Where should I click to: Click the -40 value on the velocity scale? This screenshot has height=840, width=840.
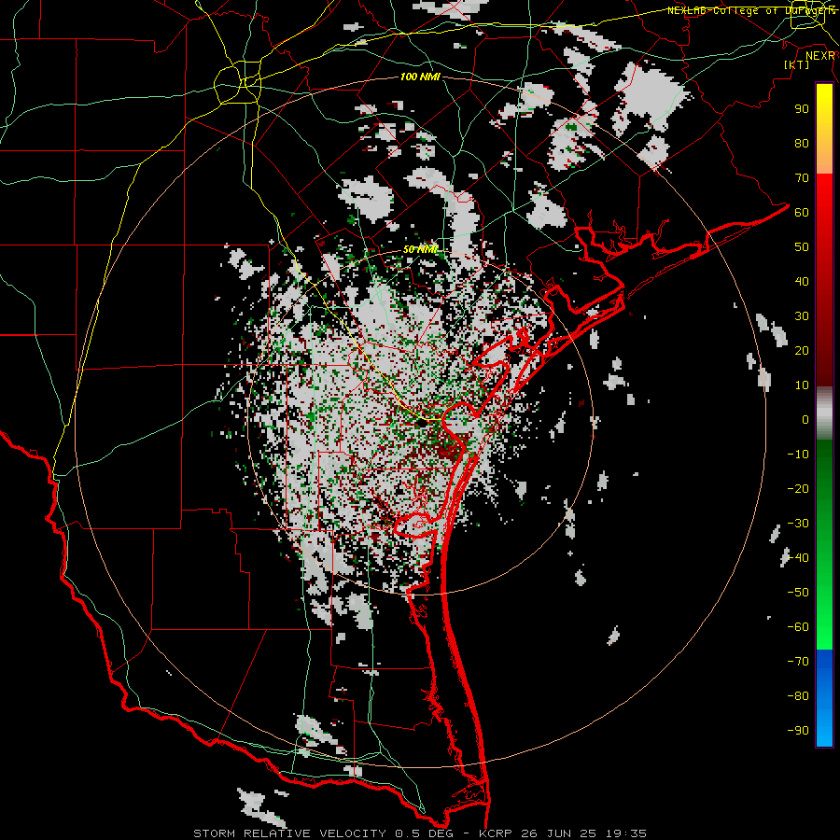(x=798, y=558)
